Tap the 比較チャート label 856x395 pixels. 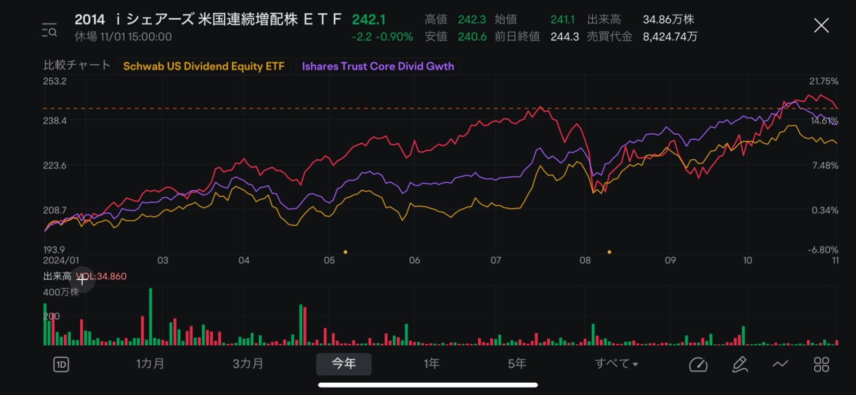(x=77, y=65)
